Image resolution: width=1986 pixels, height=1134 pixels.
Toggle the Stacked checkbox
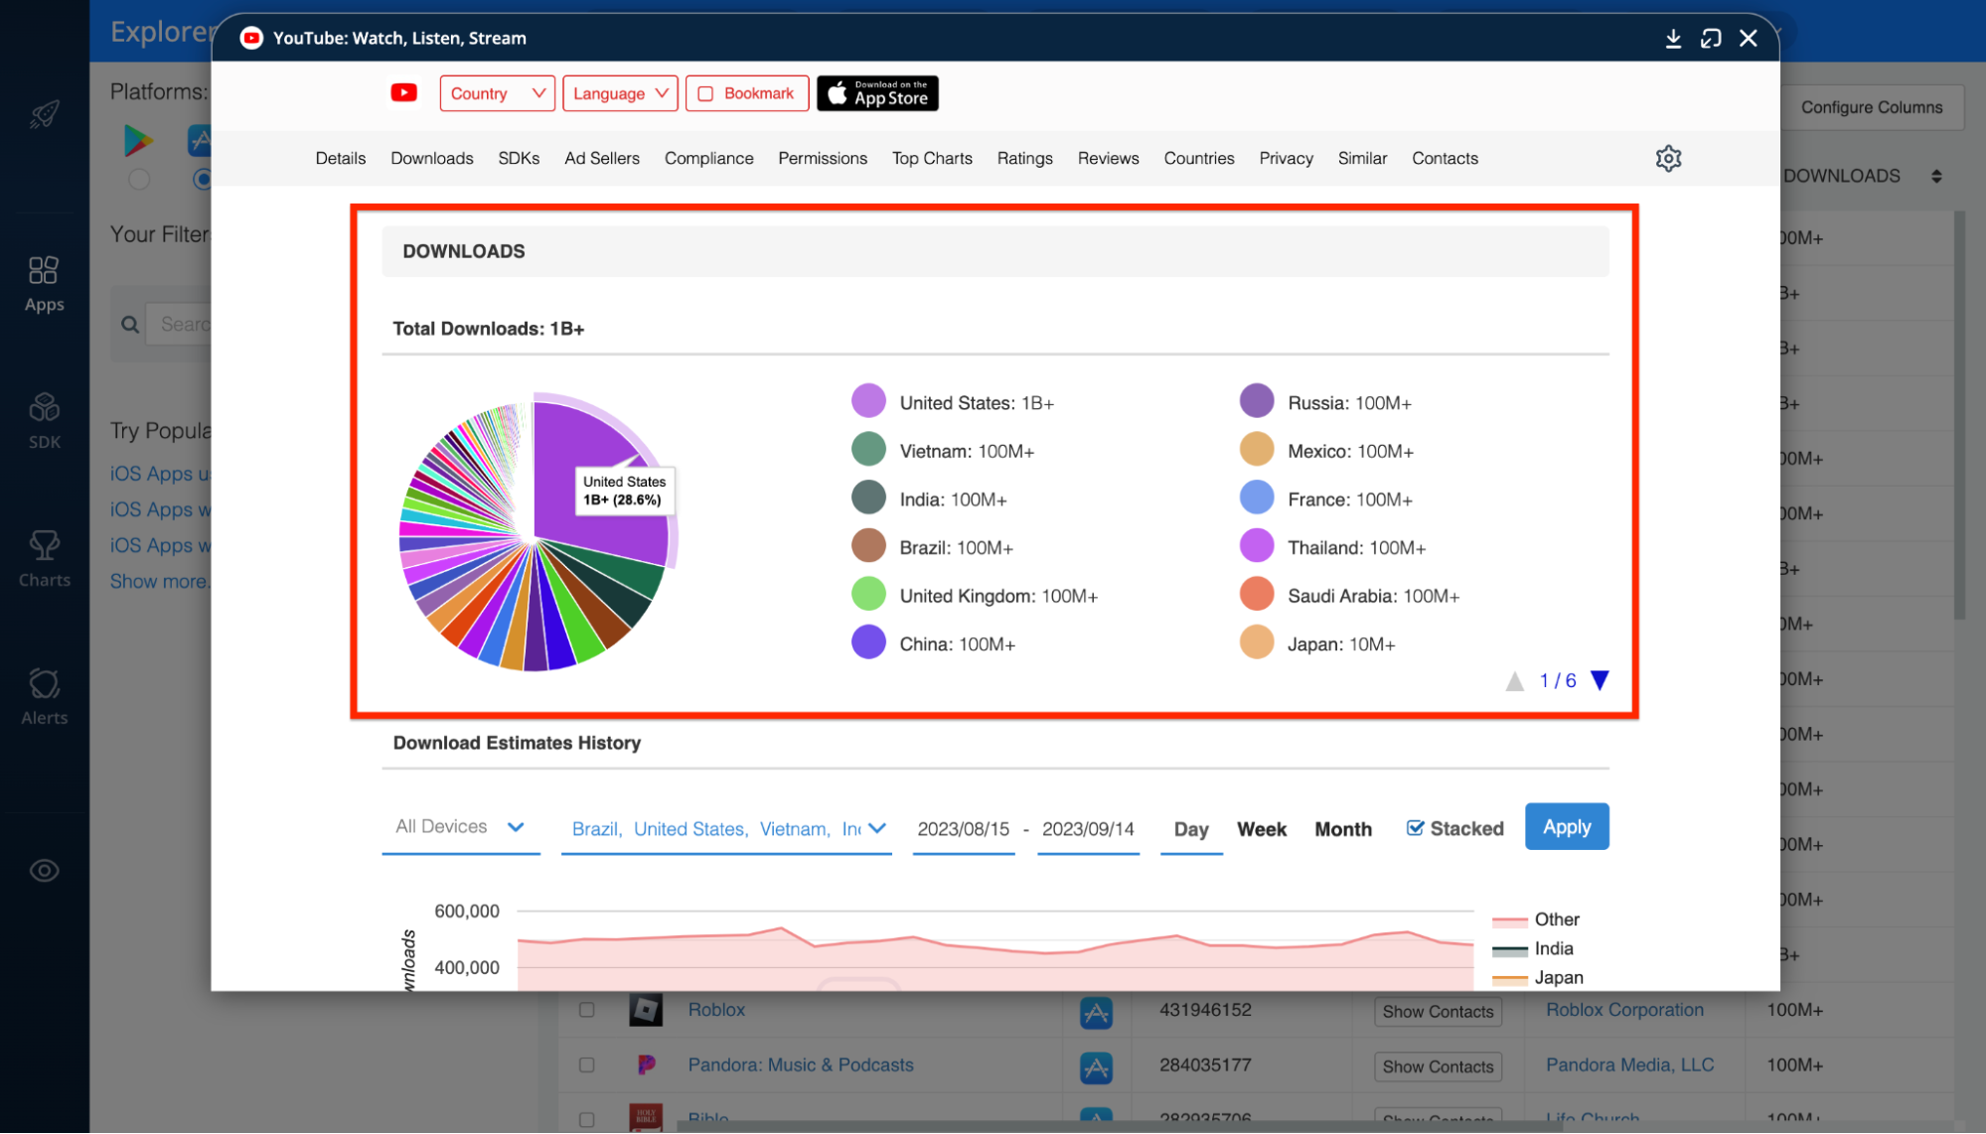pos(1416,828)
